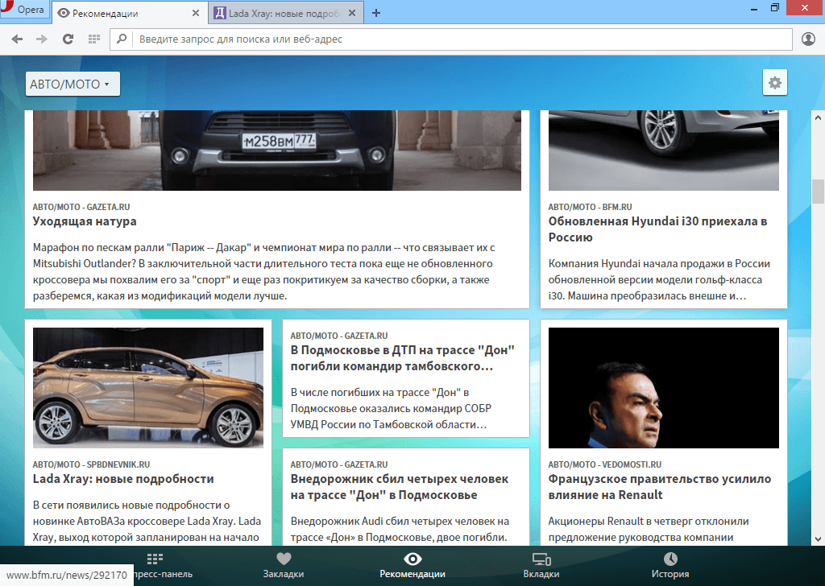Click the search magnifier icon in address bar

[122, 39]
